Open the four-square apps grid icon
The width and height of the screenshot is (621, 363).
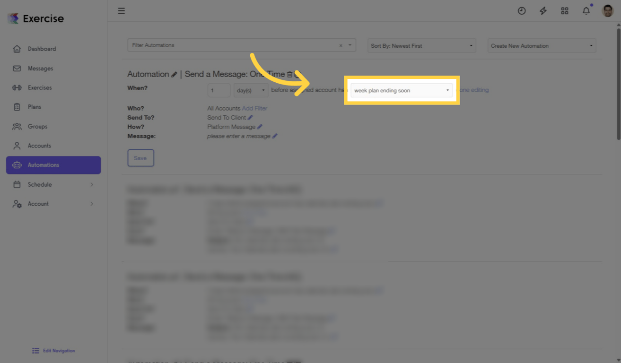pos(565,10)
